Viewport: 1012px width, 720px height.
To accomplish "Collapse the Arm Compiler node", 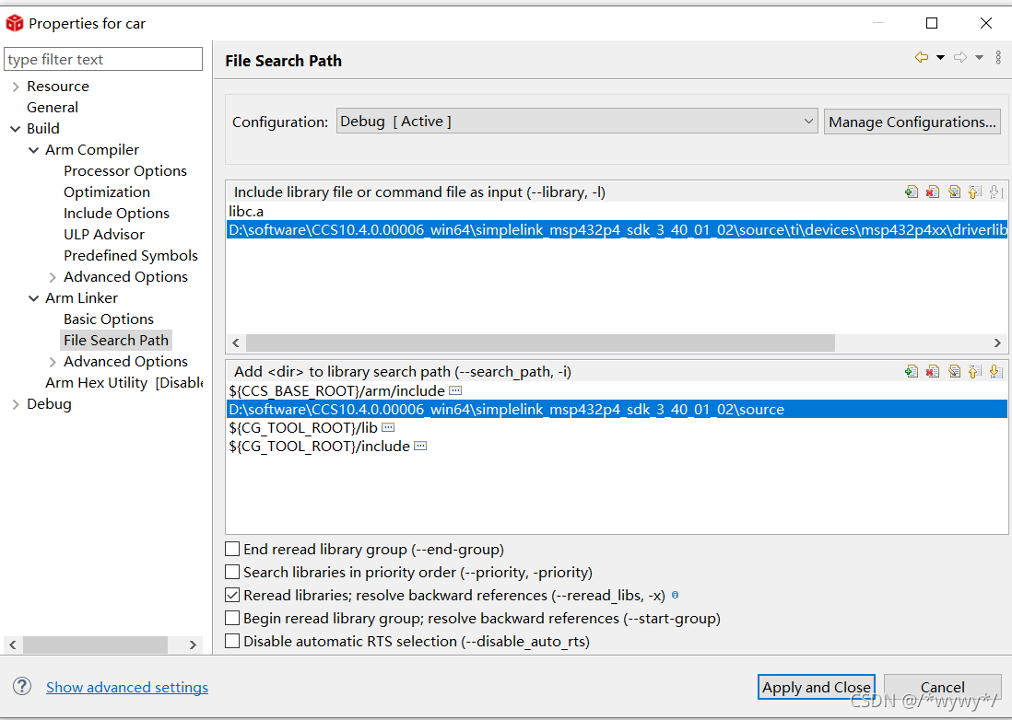I will 33,150.
